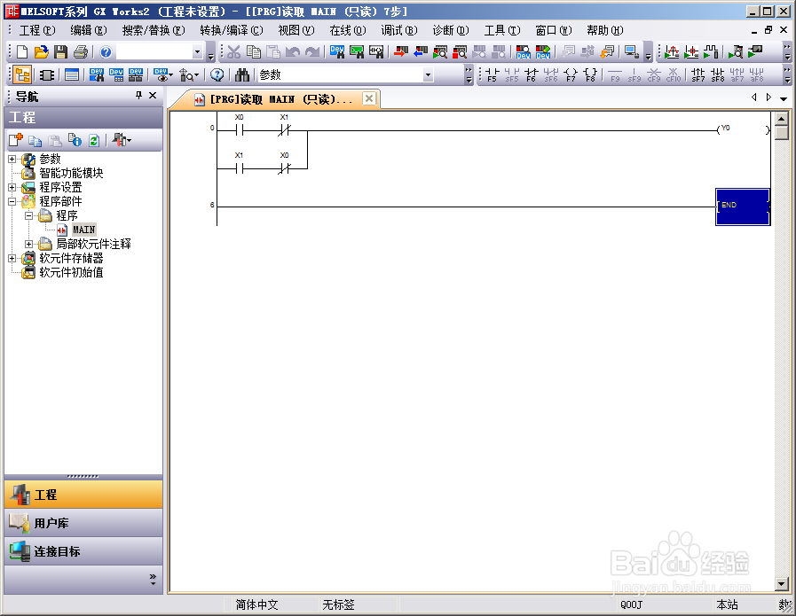Pin the navigation panel
Image resolution: width=796 pixels, height=616 pixels.
tap(138, 96)
